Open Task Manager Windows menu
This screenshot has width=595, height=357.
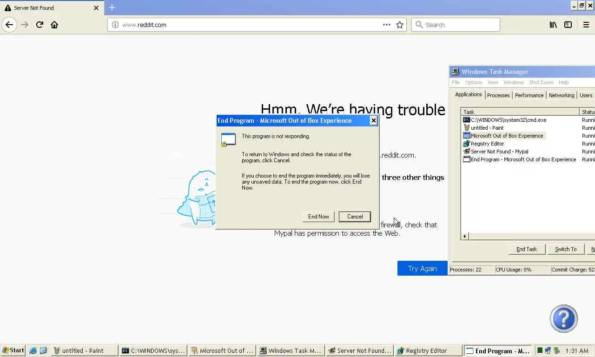click(514, 82)
